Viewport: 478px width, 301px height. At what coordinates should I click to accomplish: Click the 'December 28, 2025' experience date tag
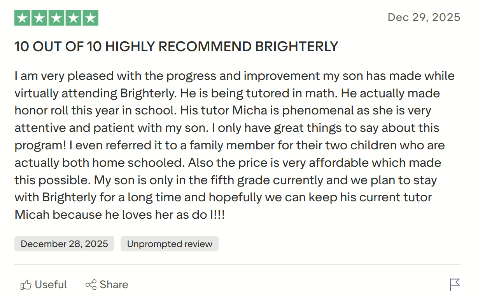tap(64, 244)
